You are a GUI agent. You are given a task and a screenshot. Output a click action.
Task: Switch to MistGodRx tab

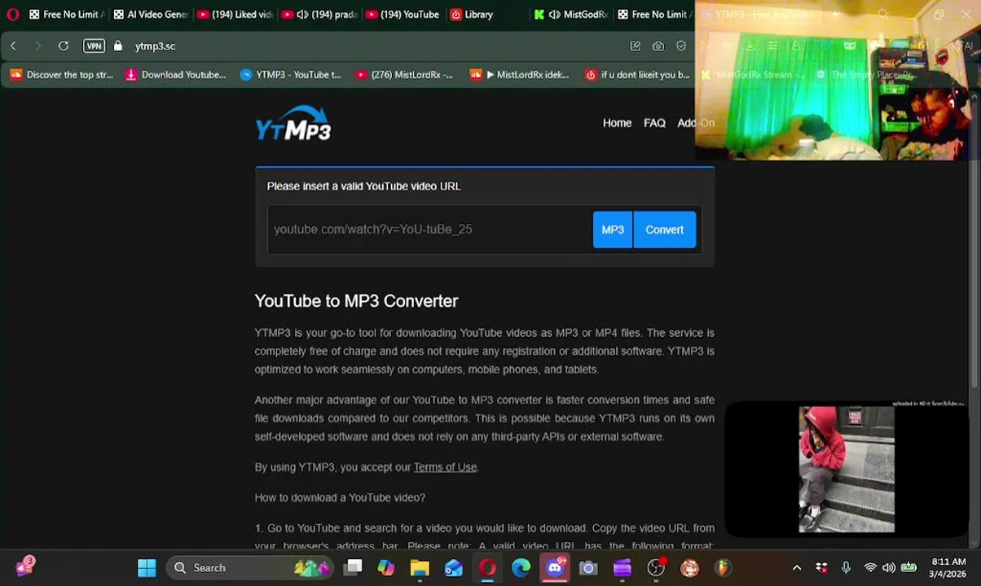click(571, 14)
